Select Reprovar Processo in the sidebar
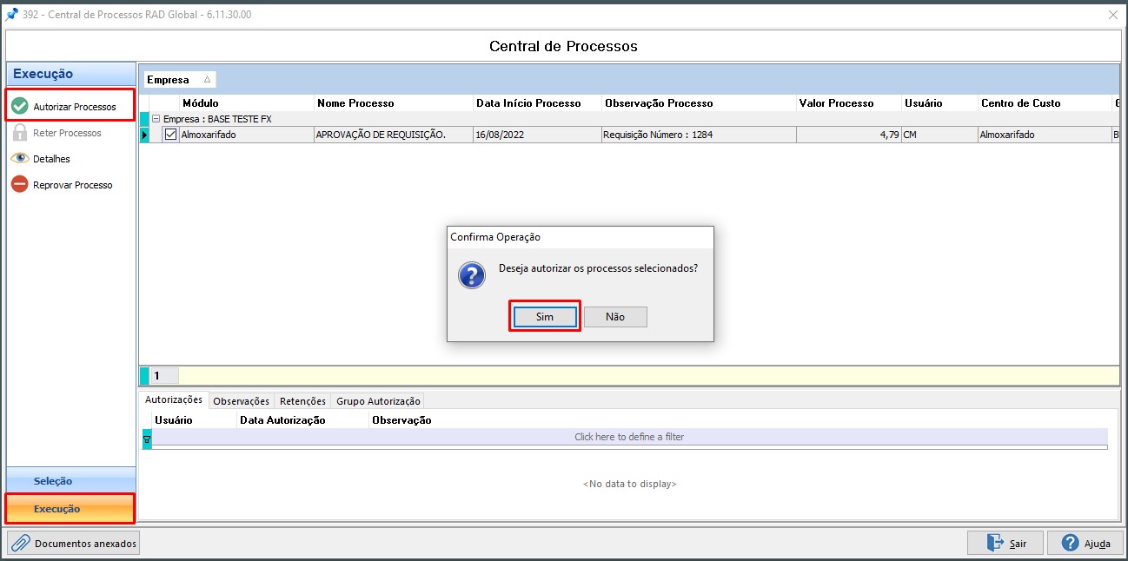 pyautogui.click(x=72, y=185)
